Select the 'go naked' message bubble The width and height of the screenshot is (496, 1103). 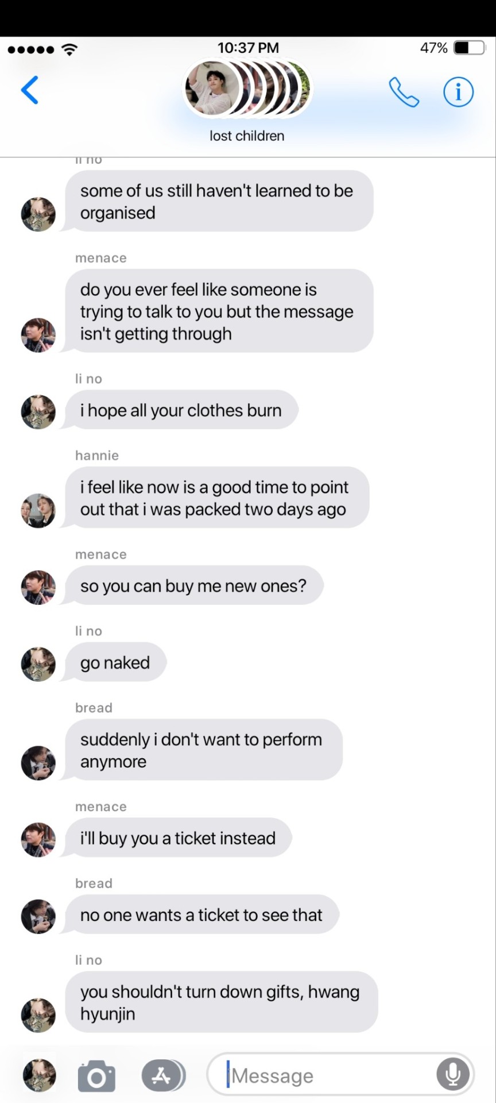(x=115, y=662)
